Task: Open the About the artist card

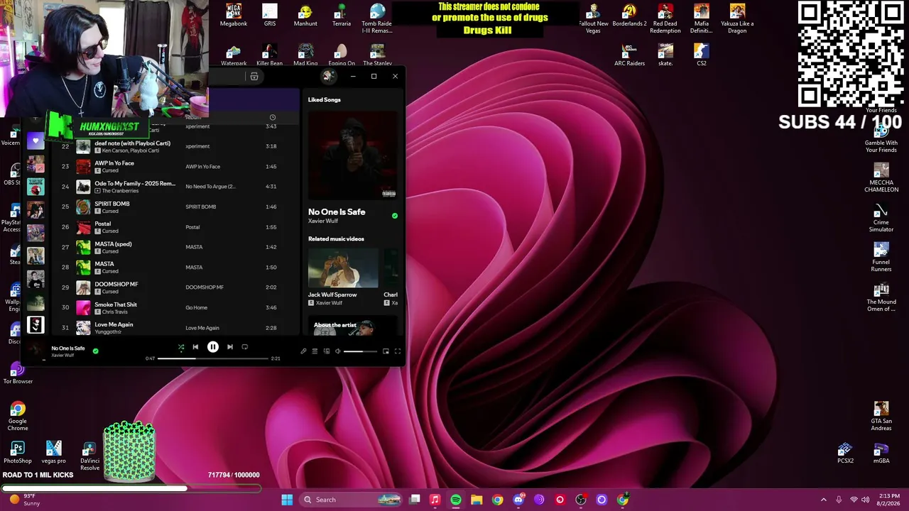Action: pos(353,326)
